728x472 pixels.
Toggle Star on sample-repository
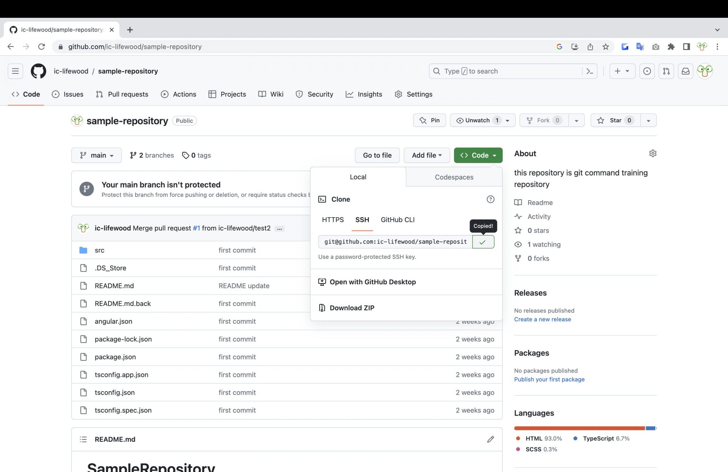615,120
